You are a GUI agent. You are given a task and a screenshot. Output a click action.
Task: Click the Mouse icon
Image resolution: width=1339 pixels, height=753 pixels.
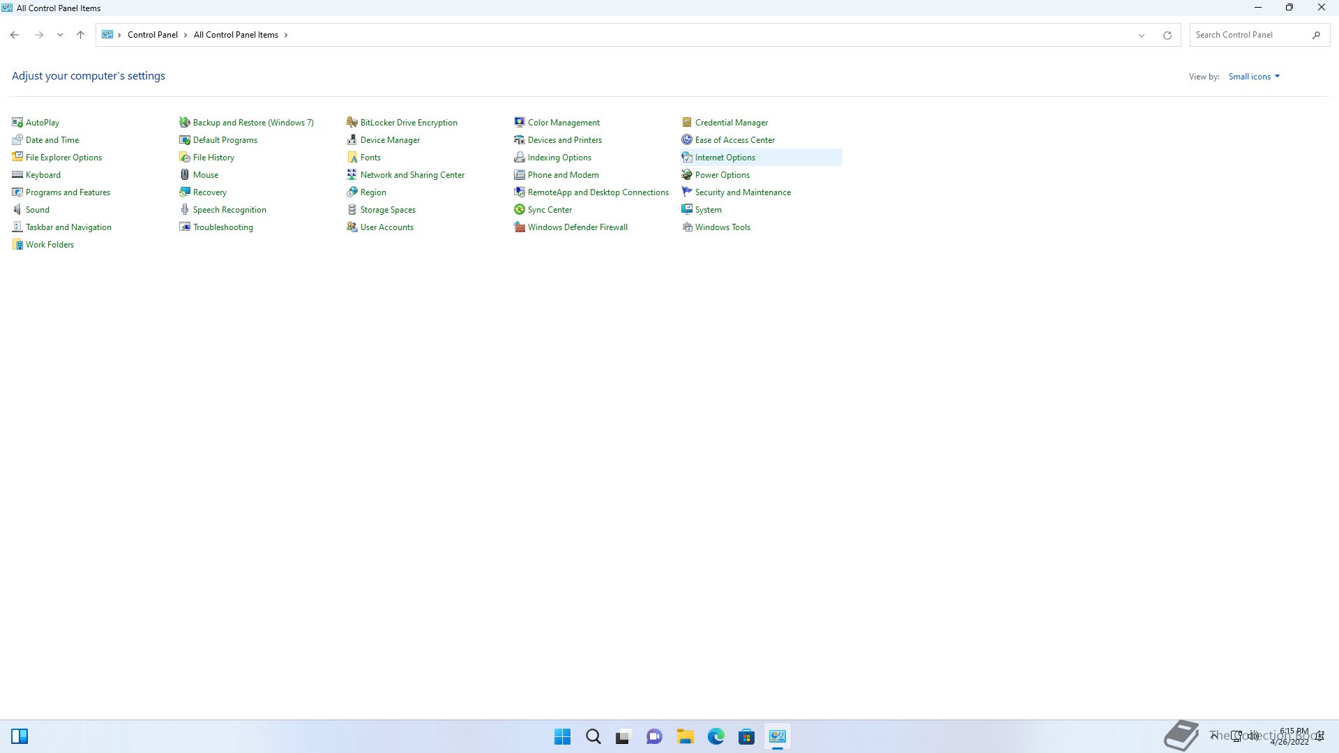(x=185, y=175)
